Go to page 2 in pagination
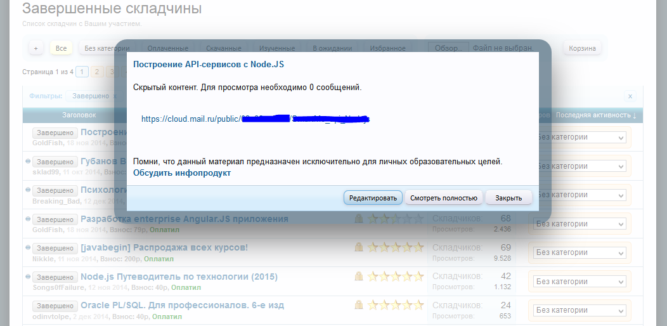The height and width of the screenshot is (326, 667). tap(96, 72)
